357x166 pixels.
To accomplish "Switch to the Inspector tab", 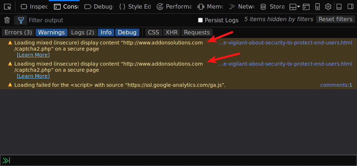I will (x=34, y=6).
